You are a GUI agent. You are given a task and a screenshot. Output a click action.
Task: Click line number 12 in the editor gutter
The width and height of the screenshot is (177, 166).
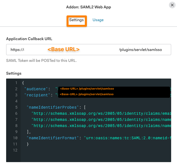pos(15,150)
